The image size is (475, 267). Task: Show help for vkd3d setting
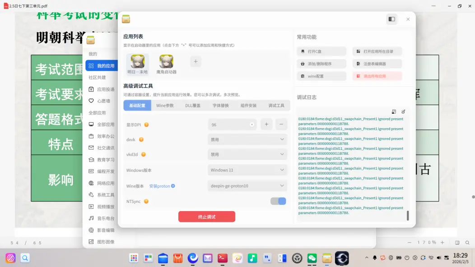click(144, 154)
